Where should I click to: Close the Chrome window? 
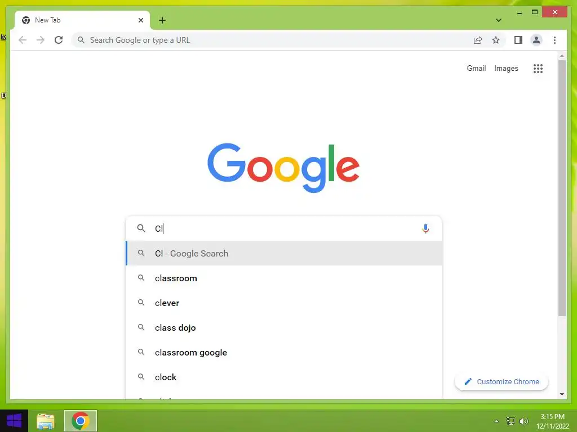[x=555, y=12]
